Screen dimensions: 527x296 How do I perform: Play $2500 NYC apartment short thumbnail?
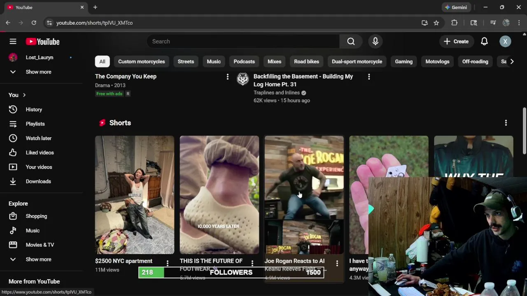[135, 195]
